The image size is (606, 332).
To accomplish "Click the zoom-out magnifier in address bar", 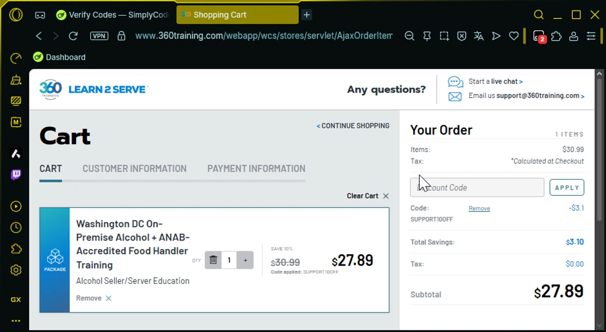I will pos(409,36).
